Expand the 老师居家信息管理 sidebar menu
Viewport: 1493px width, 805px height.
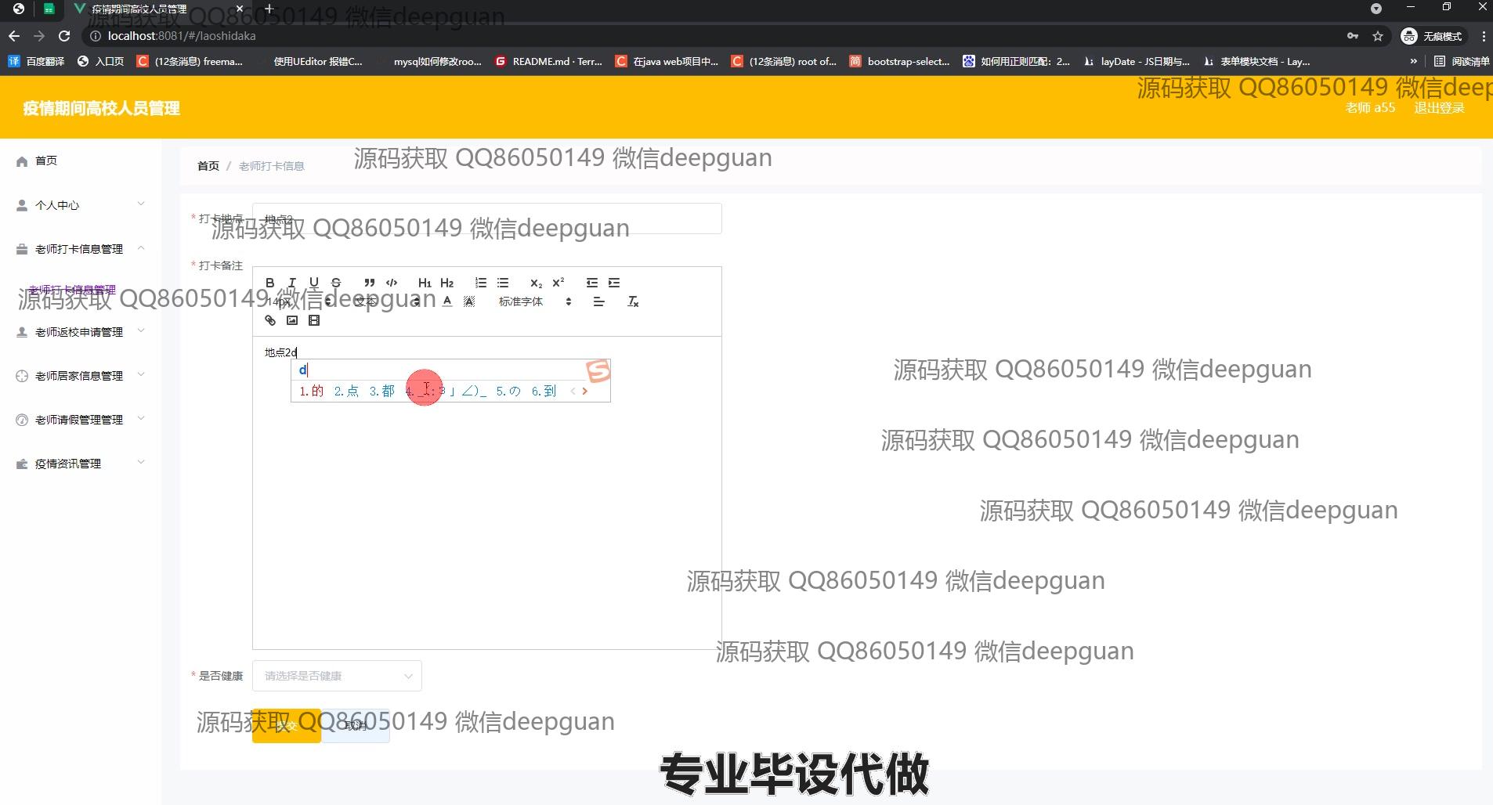coord(81,376)
